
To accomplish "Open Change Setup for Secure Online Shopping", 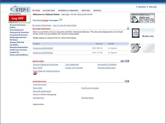I will [87, 98].
